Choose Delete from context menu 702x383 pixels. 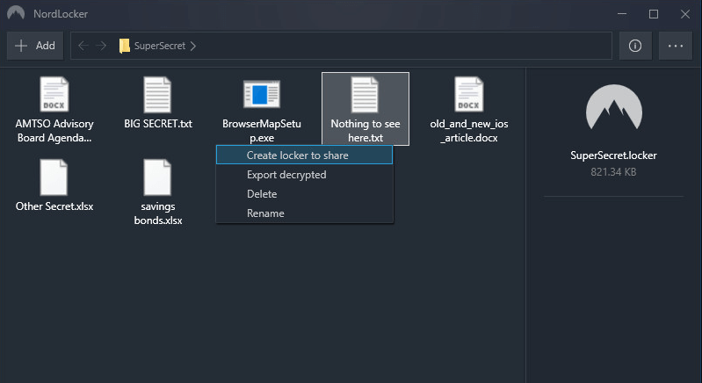point(305,194)
